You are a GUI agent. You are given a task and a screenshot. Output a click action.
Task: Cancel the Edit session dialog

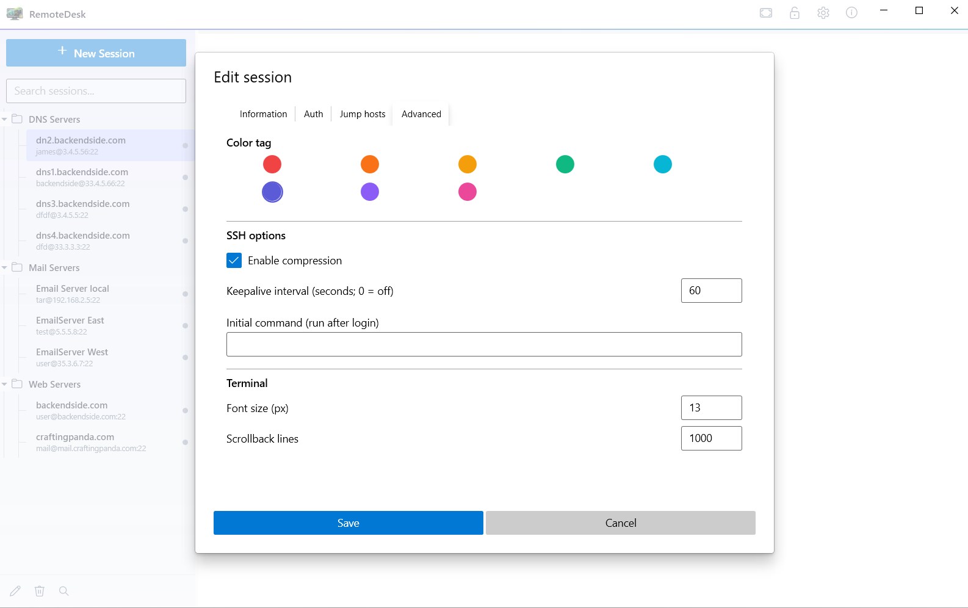(x=621, y=523)
